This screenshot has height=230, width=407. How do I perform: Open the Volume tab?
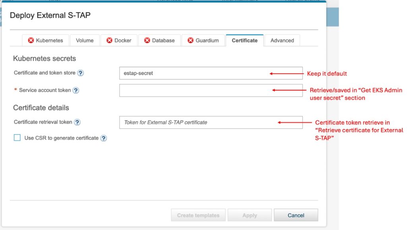pyautogui.click(x=85, y=41)
